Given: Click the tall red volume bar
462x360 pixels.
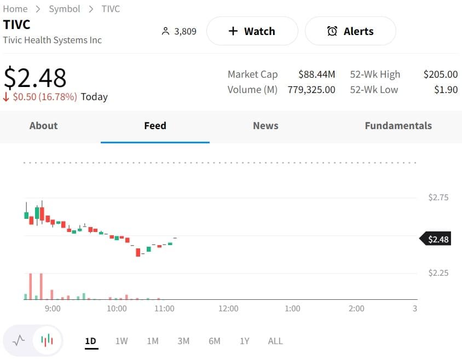Looking at the screenshot, I should [x=31, y=286].
